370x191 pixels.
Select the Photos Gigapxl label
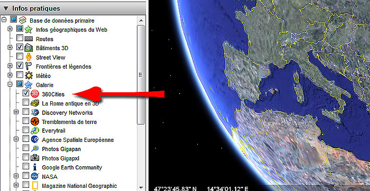coord(60,158)
